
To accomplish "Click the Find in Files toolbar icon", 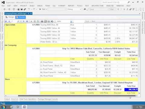I will point(85,9).
